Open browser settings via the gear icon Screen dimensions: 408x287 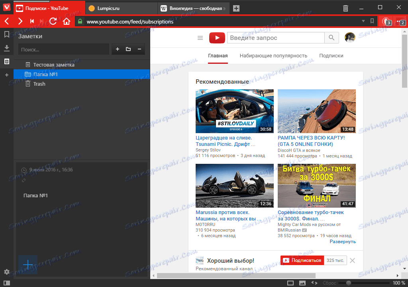(7, 272)
